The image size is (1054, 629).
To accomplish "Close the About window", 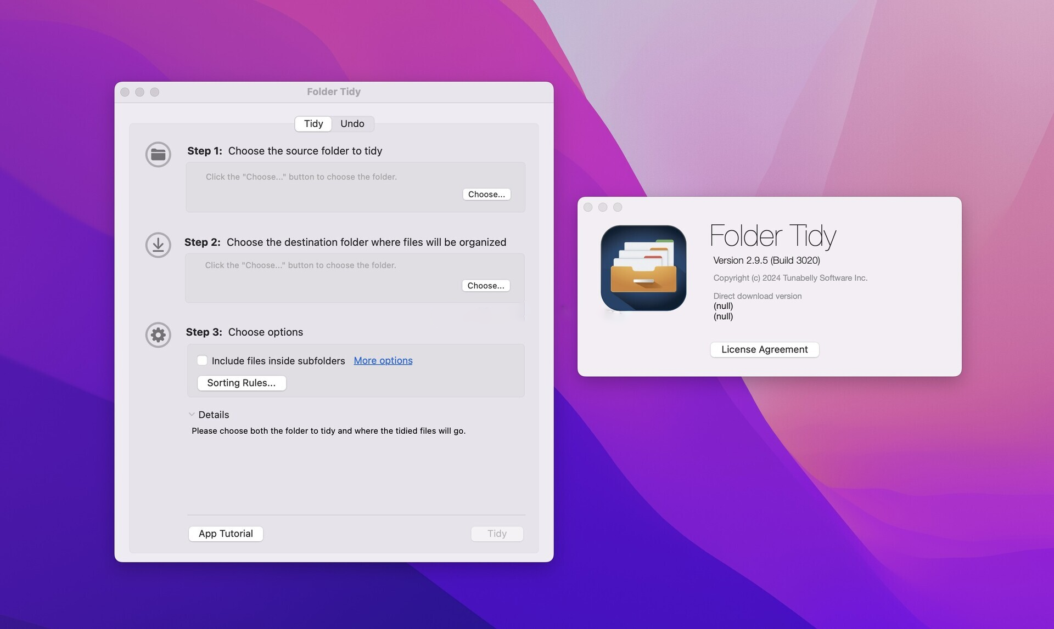I will (588, 207).
